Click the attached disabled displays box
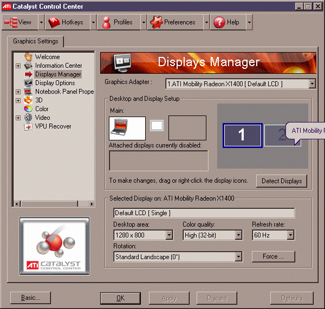Image resolution: width=325 pixels, height=309 pixels. pos(159,160)
